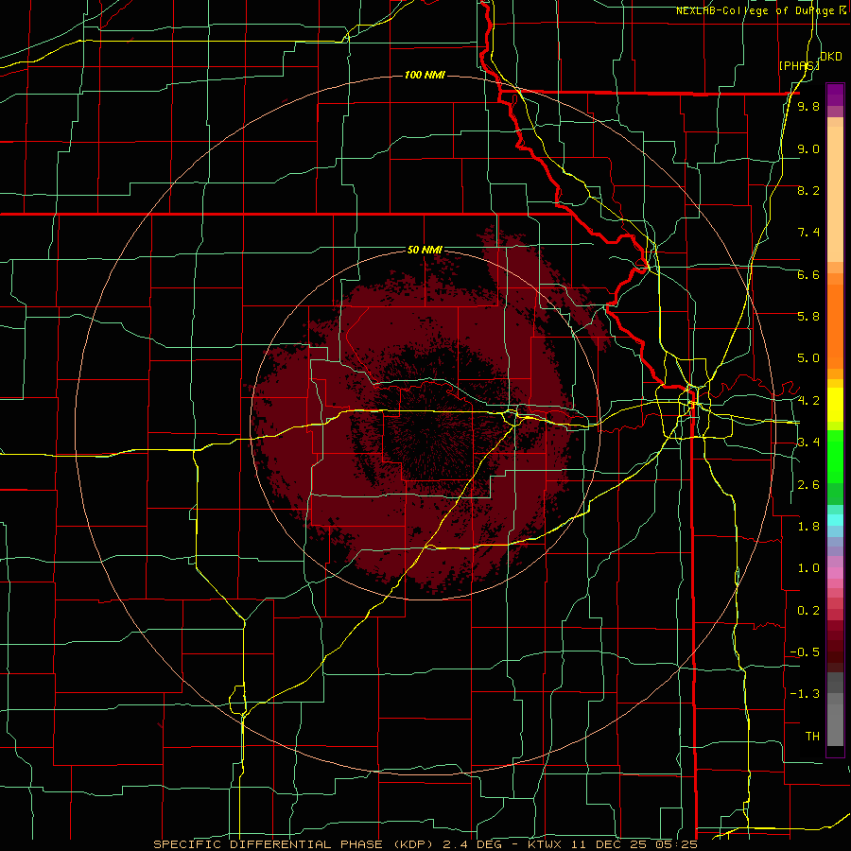Click the -1.3 scale value
851x851 pixels.
click(x=805, y=694)
